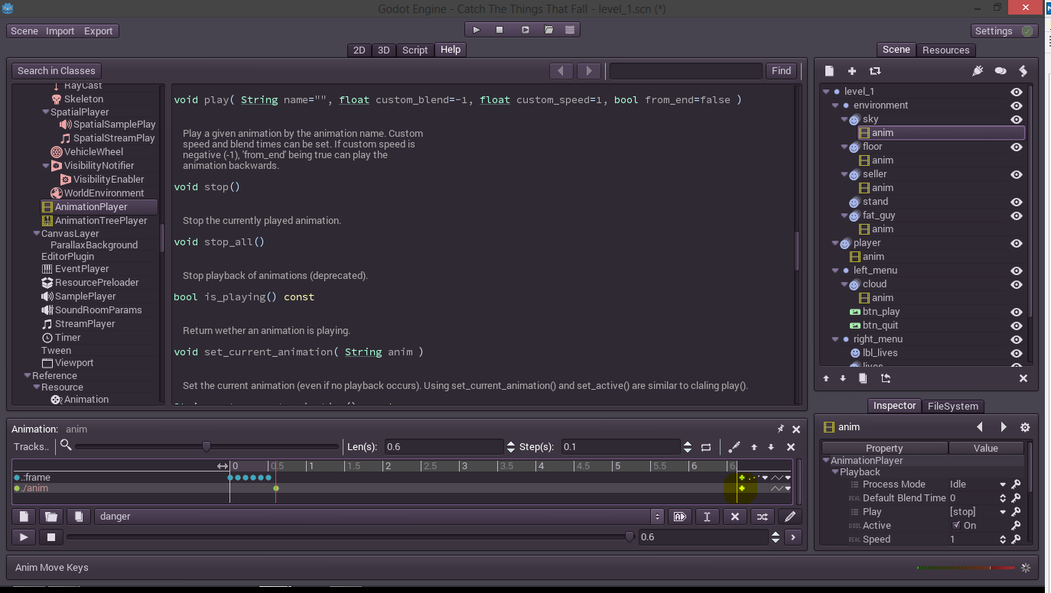Play custom scene folder icon
Screen dimensions: 1051x593
tap(548, 30)
